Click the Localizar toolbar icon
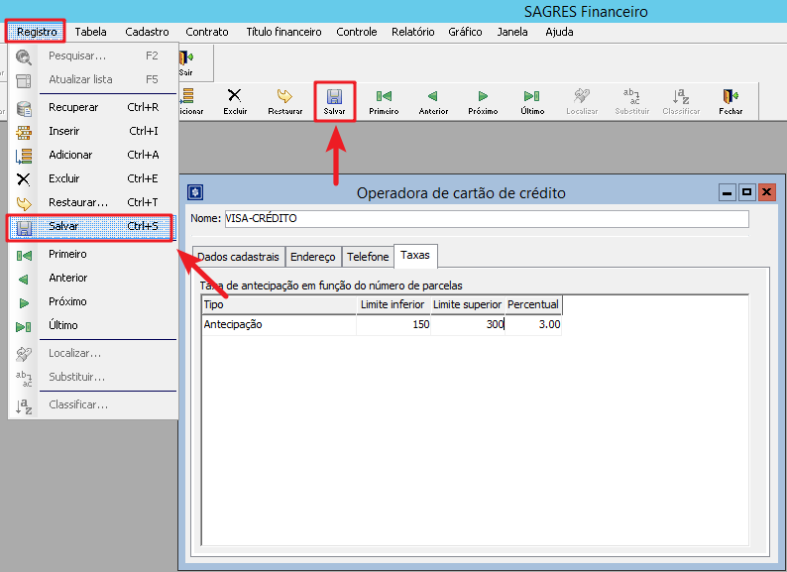This screenshot has width=787, height=572. (x=582, y=101)
